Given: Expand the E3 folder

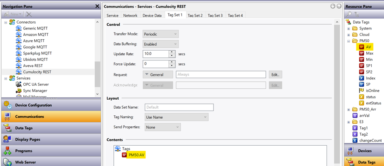Looking at the screenshot, I should [348, 122].
